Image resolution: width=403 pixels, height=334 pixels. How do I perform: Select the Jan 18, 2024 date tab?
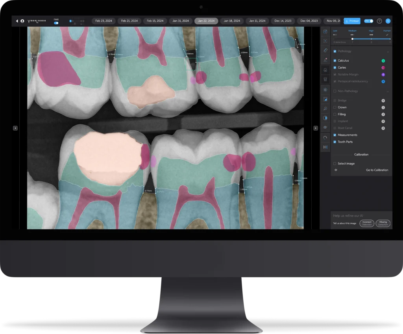click(x=231, y=21)
